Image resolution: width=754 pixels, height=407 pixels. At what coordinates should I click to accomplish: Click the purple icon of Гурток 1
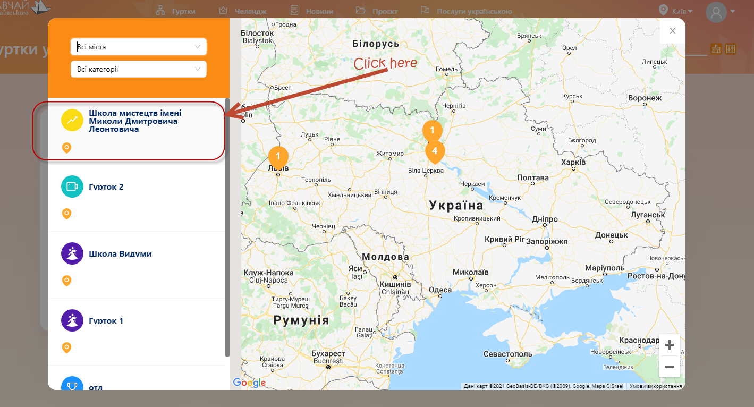click(72, 320)
